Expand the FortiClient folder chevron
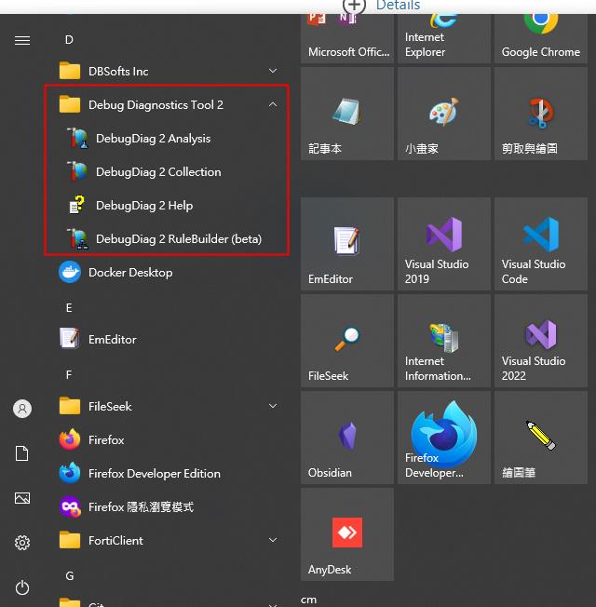 click(x=273, y=540)
